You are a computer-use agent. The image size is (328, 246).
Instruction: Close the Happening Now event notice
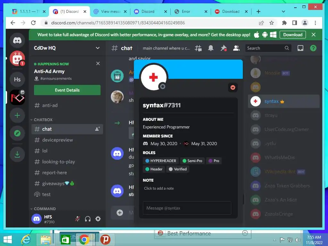coord(98,64)
